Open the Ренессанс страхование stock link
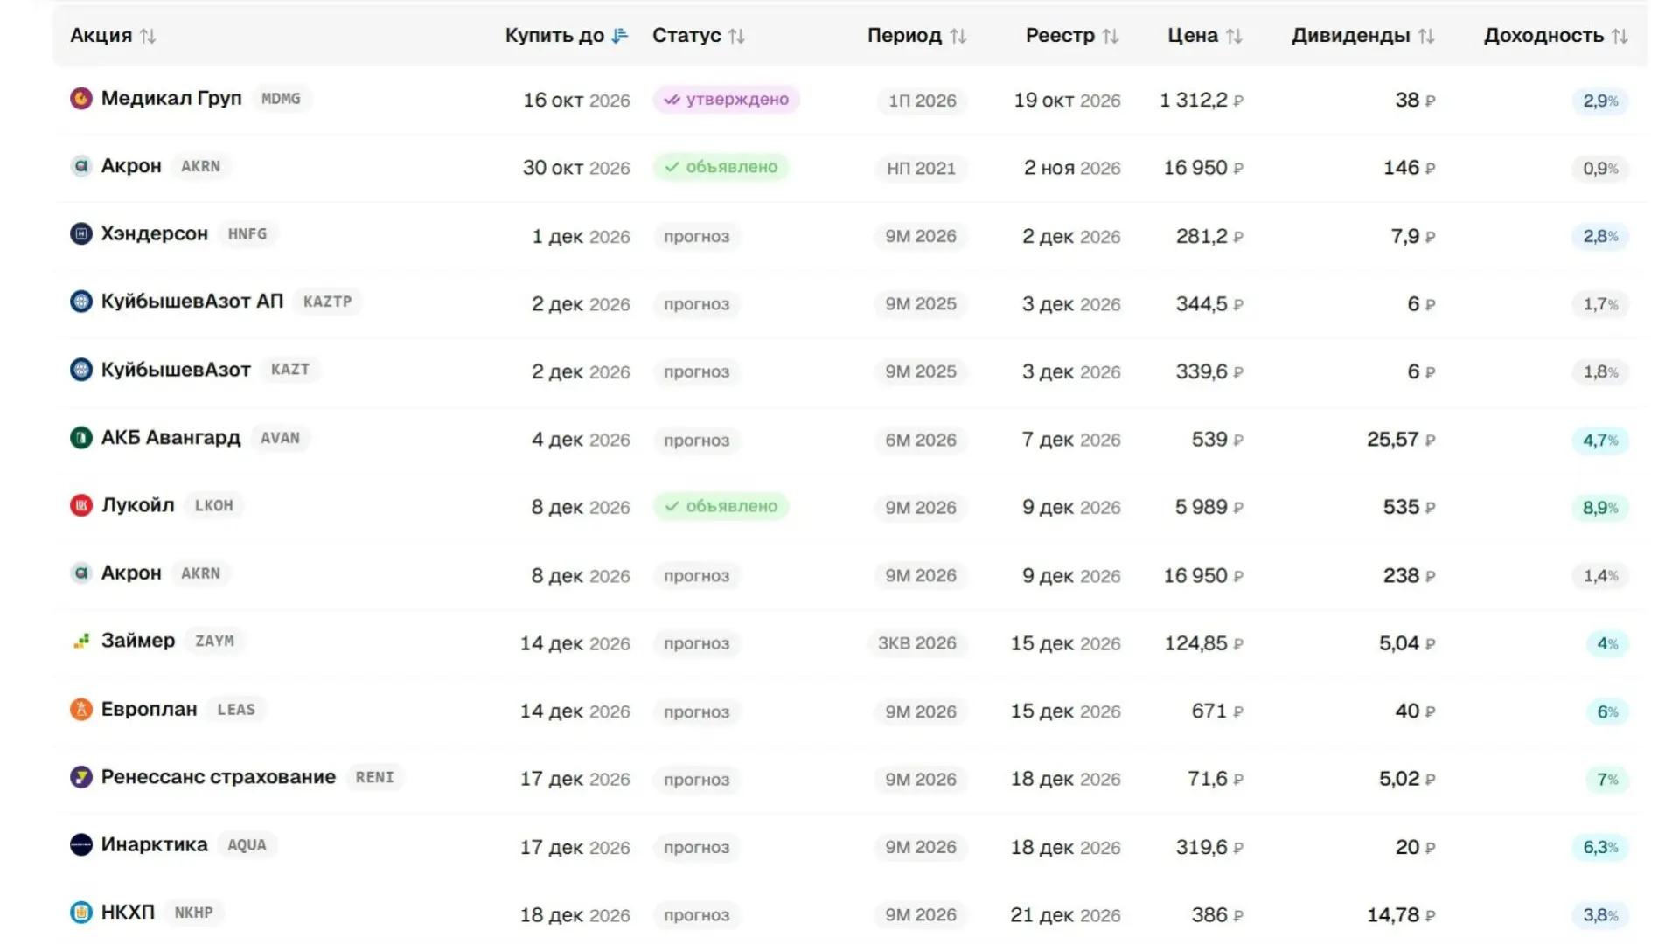 click(219, 776)
